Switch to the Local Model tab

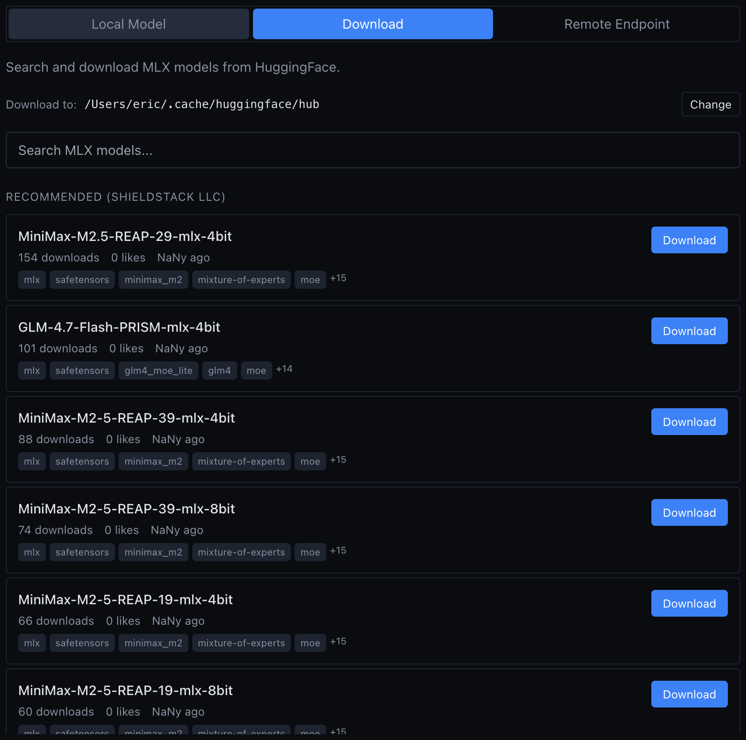click(x=128, y=23)
